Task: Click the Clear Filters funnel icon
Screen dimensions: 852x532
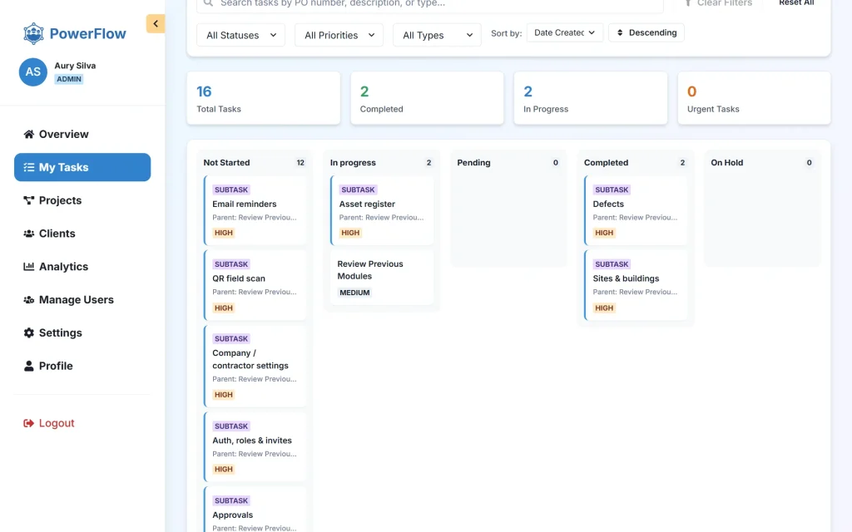Action: tap(688, 2)
